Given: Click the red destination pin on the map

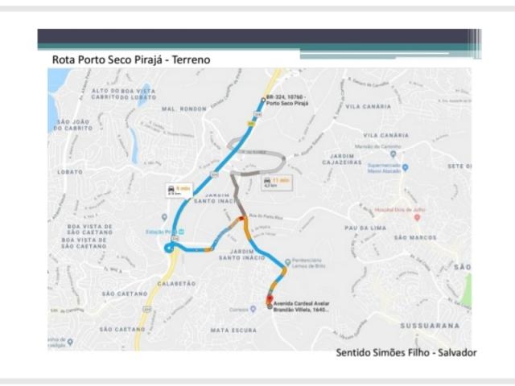Looking at the screenshot, I should (x=270, y=300).
